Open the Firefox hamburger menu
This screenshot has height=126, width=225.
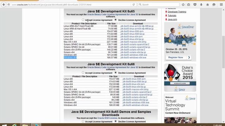[x=221, y=5]
